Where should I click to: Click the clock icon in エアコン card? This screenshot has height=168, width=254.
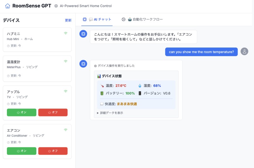click(x=8, y=143)
